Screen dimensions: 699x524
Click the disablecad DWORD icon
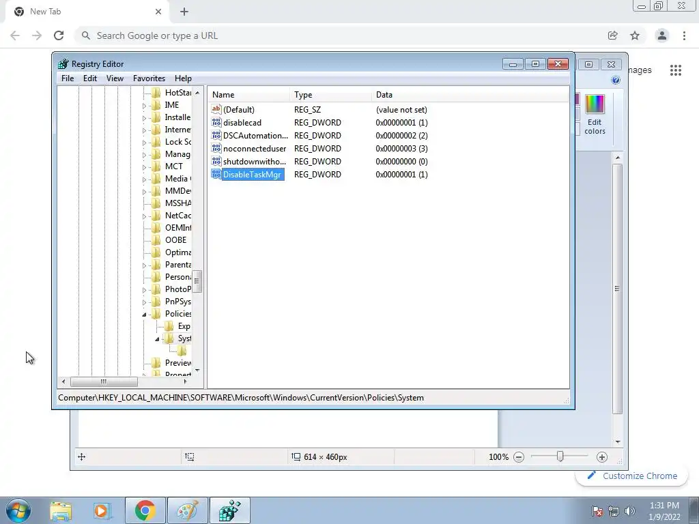pyautogui.click(x=216, y=122)
